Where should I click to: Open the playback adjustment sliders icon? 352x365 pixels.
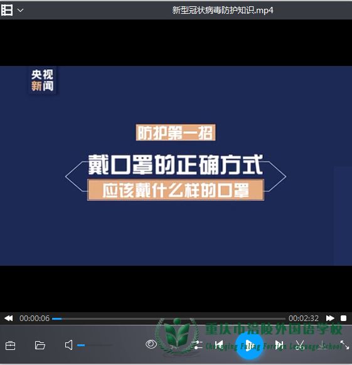pos(197,345)
